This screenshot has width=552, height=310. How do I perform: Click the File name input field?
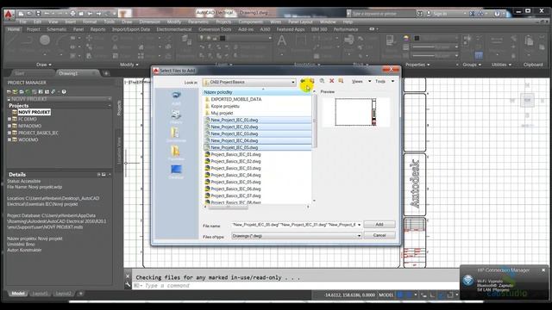tap(294, 225)
